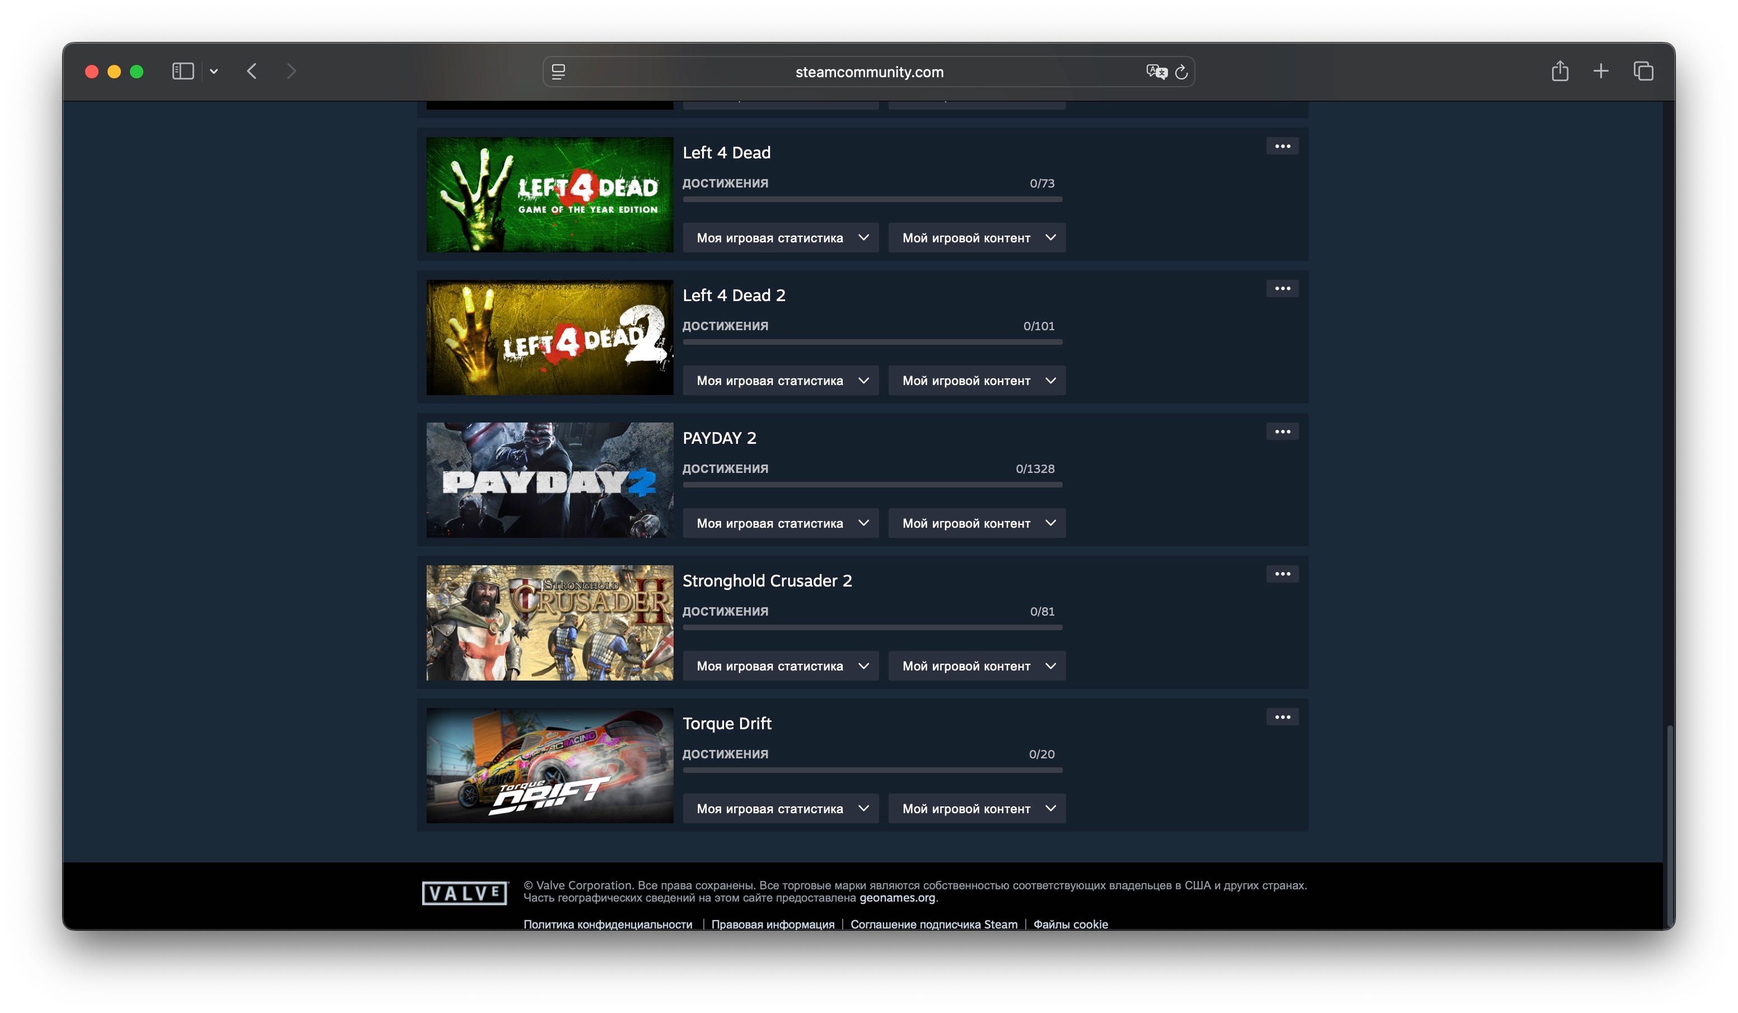Click the 0/20 achievements count
Screen dimensions: 1738x1013
pyautogui.click(x=1041, y=754)
